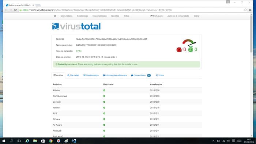256x144 pixels.
Task: Open the action center notification icon
Action: click(x=234, y=141)
